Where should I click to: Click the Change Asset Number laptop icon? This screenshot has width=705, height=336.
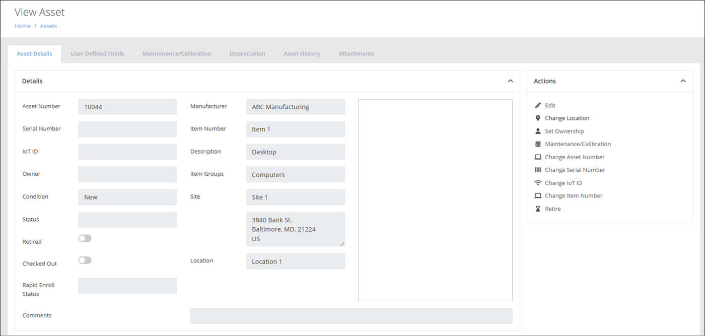pyautogui.click(x=538, y=157)
